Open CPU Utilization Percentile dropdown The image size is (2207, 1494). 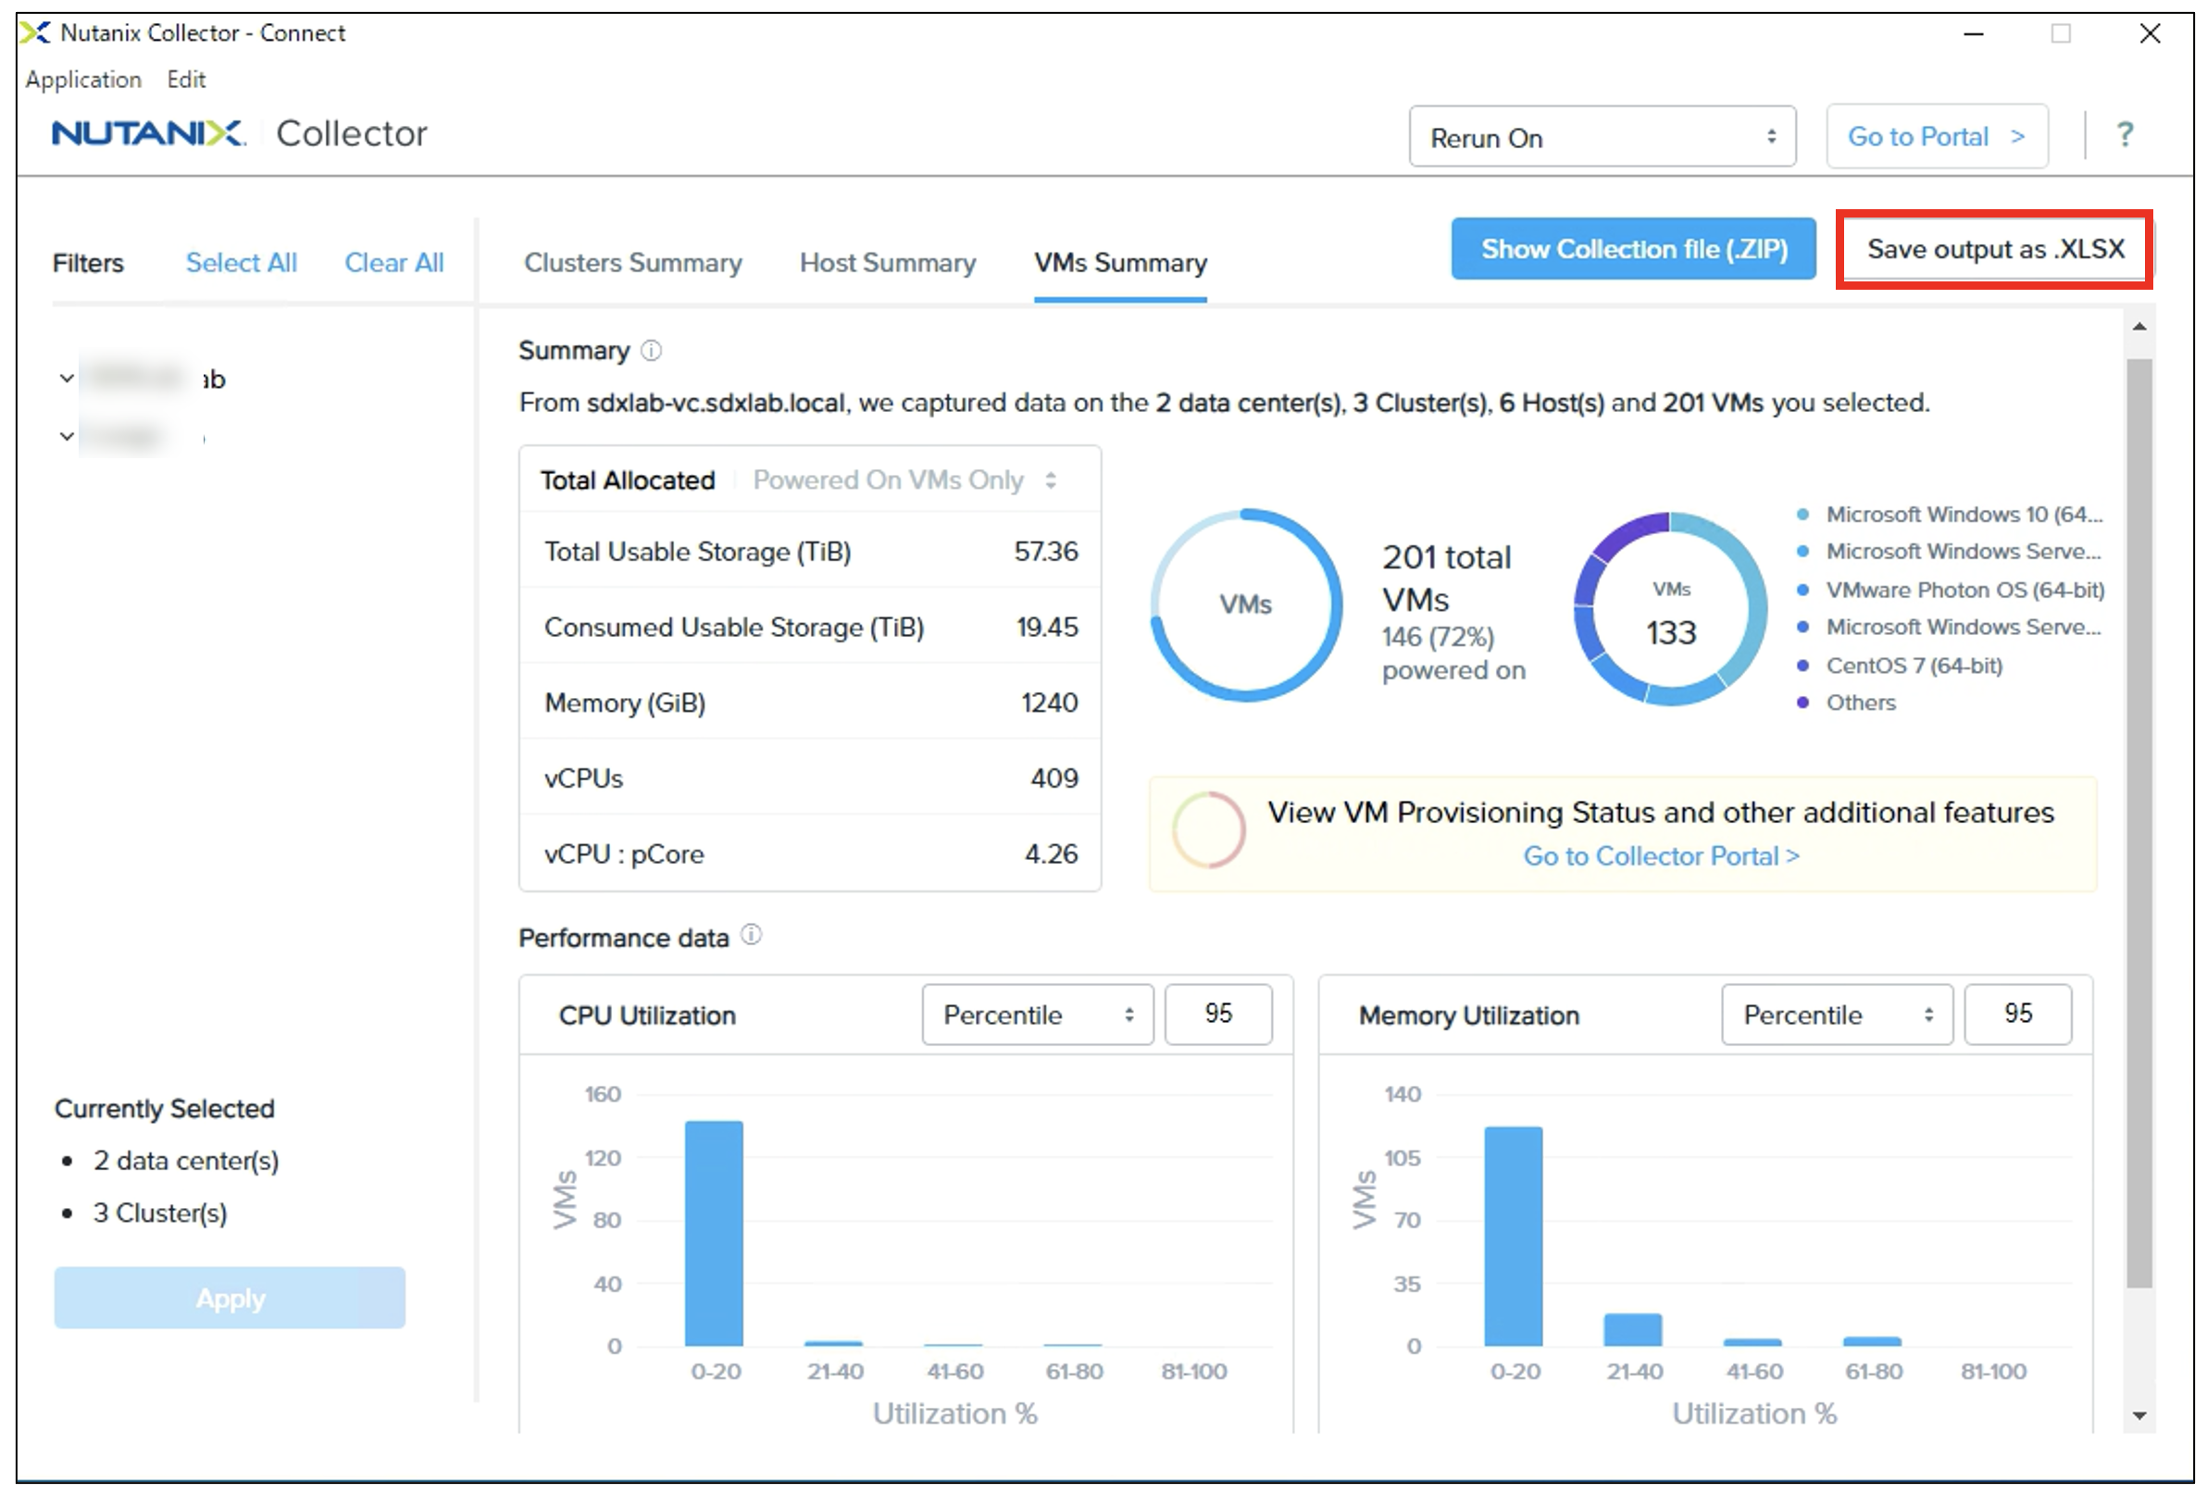(x=1036, y=1015)
